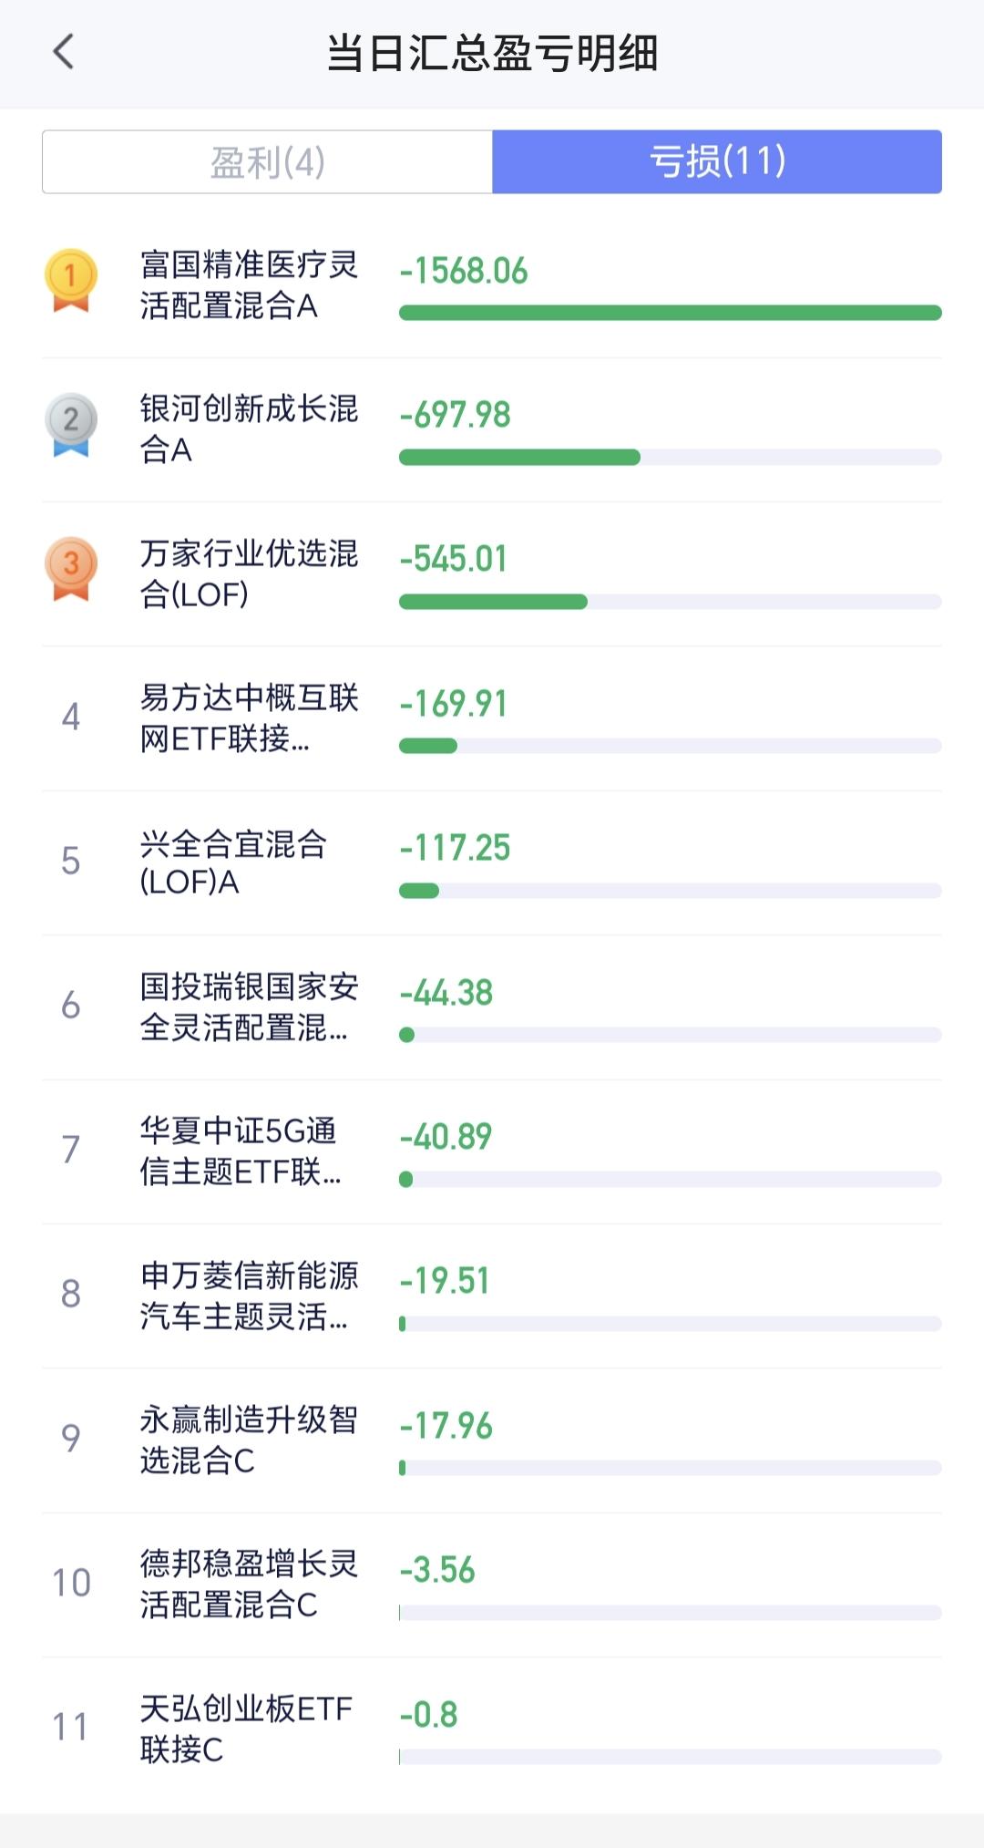984x1848 pixels.
Task: Select 兴全合宜混合(LOF)A fund
Action: tap(492, 863)
